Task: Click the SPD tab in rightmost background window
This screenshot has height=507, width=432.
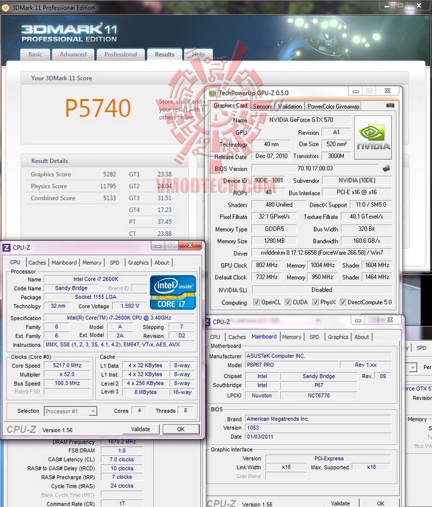Action: [x=421, y=348]
